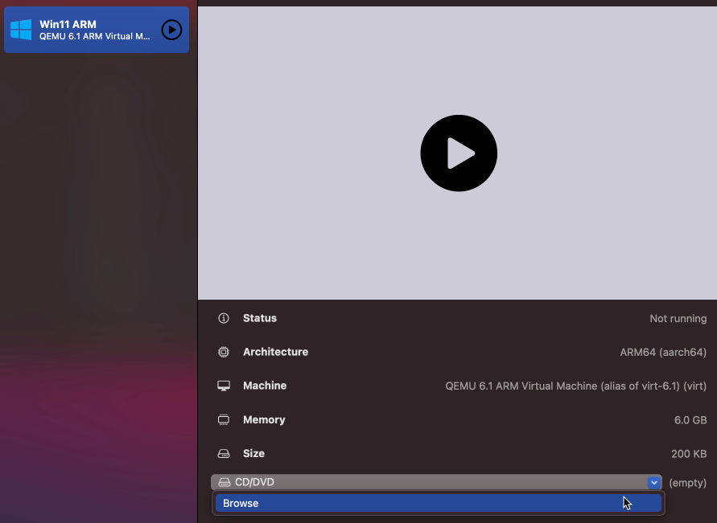Click the Machine display icon
This screenshot has width=717, height=523.
coord(224,386)
